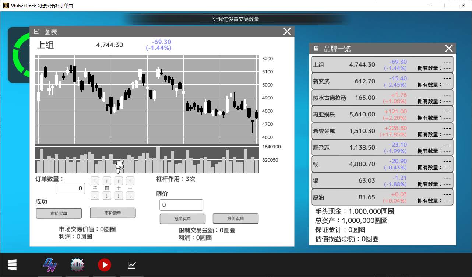Choose 再亚娱乐 stock row
This screenshot has width=472, height=277.
[382, 114]
